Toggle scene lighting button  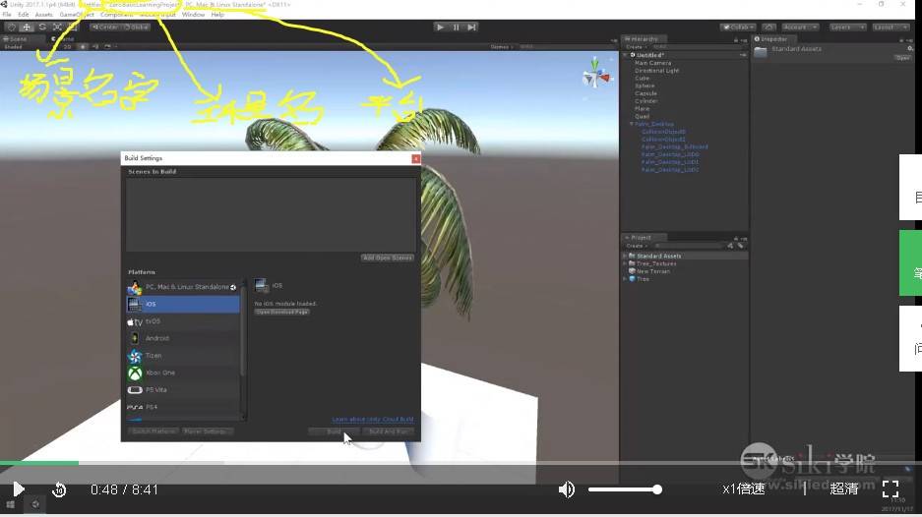[x=83, y=47]
